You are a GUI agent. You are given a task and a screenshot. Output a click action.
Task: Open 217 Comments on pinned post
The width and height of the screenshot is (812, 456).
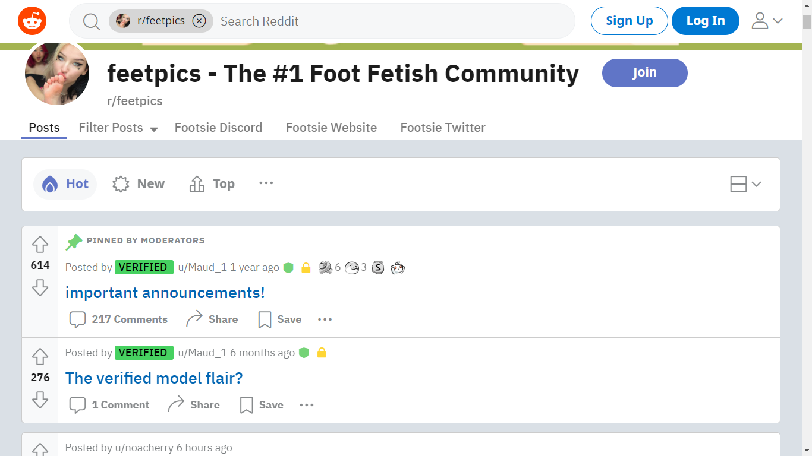(118, 319)
